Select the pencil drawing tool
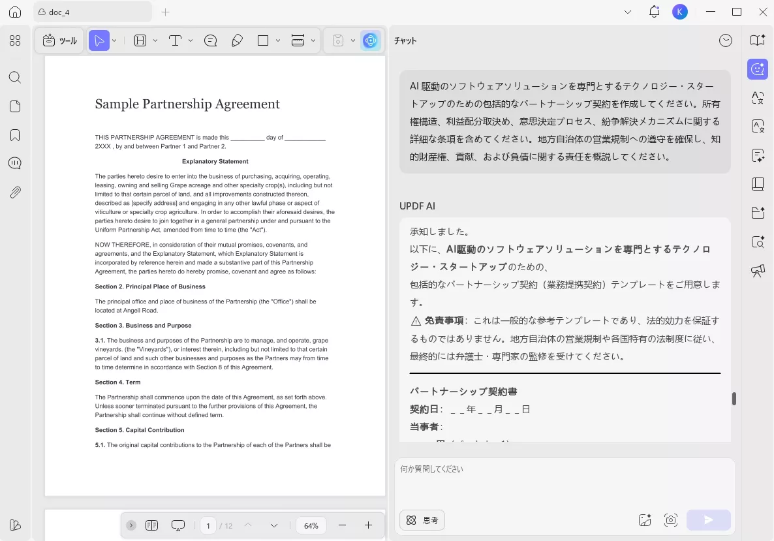 [238, 40]
